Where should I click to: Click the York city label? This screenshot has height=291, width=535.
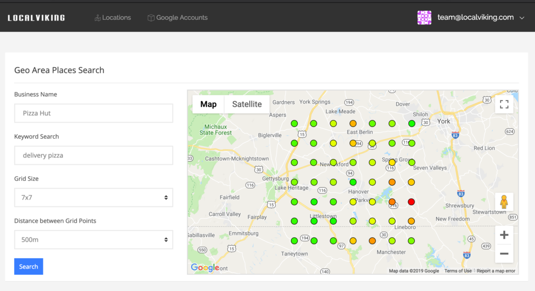click(x=444, y=122)
